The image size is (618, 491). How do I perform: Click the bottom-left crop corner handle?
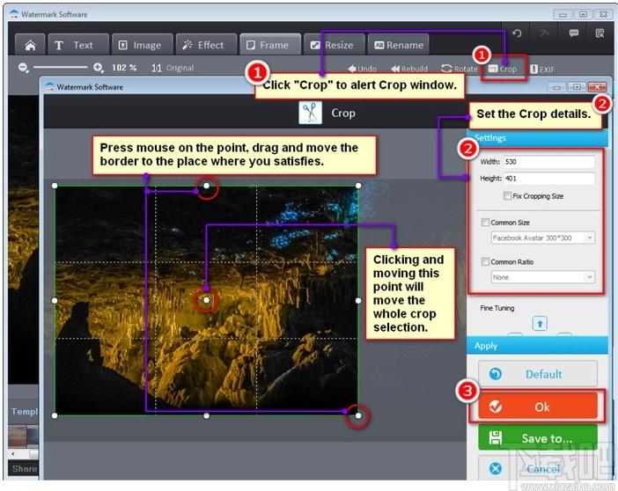(x=55, y=415)
